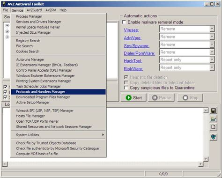Open Windows Explorer Extensions Manager

tap(59, 75)
